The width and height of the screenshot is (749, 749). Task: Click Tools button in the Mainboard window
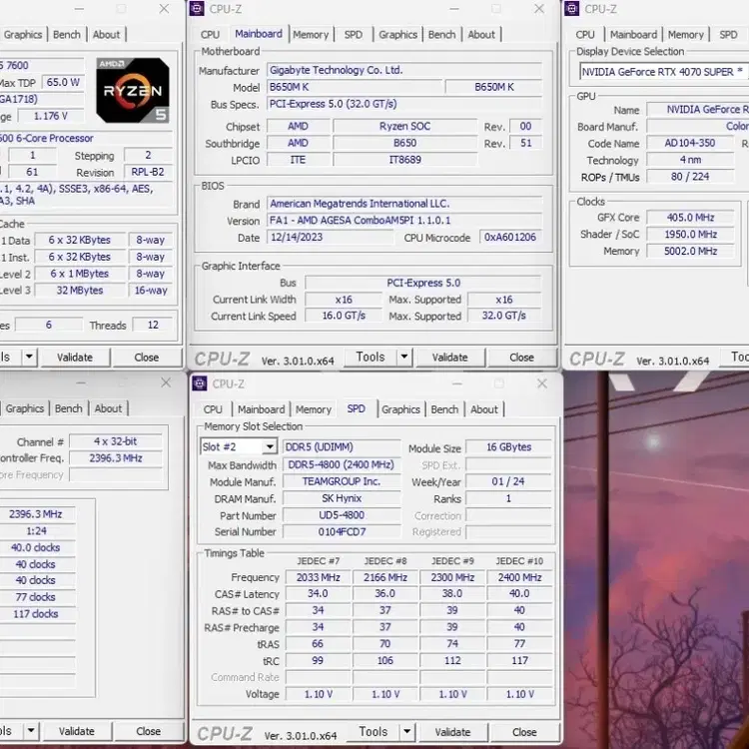(x=371, y=357)
